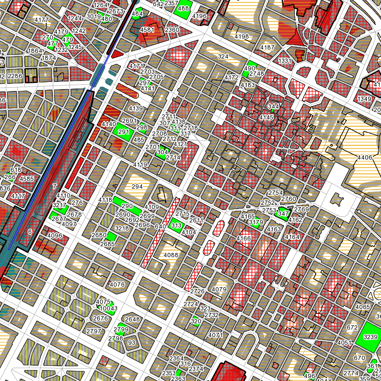Image resolution: width=381 pixels, height=381 pixels.
Task: Select the green parcel labeled 490
Action: click(250, 69)
